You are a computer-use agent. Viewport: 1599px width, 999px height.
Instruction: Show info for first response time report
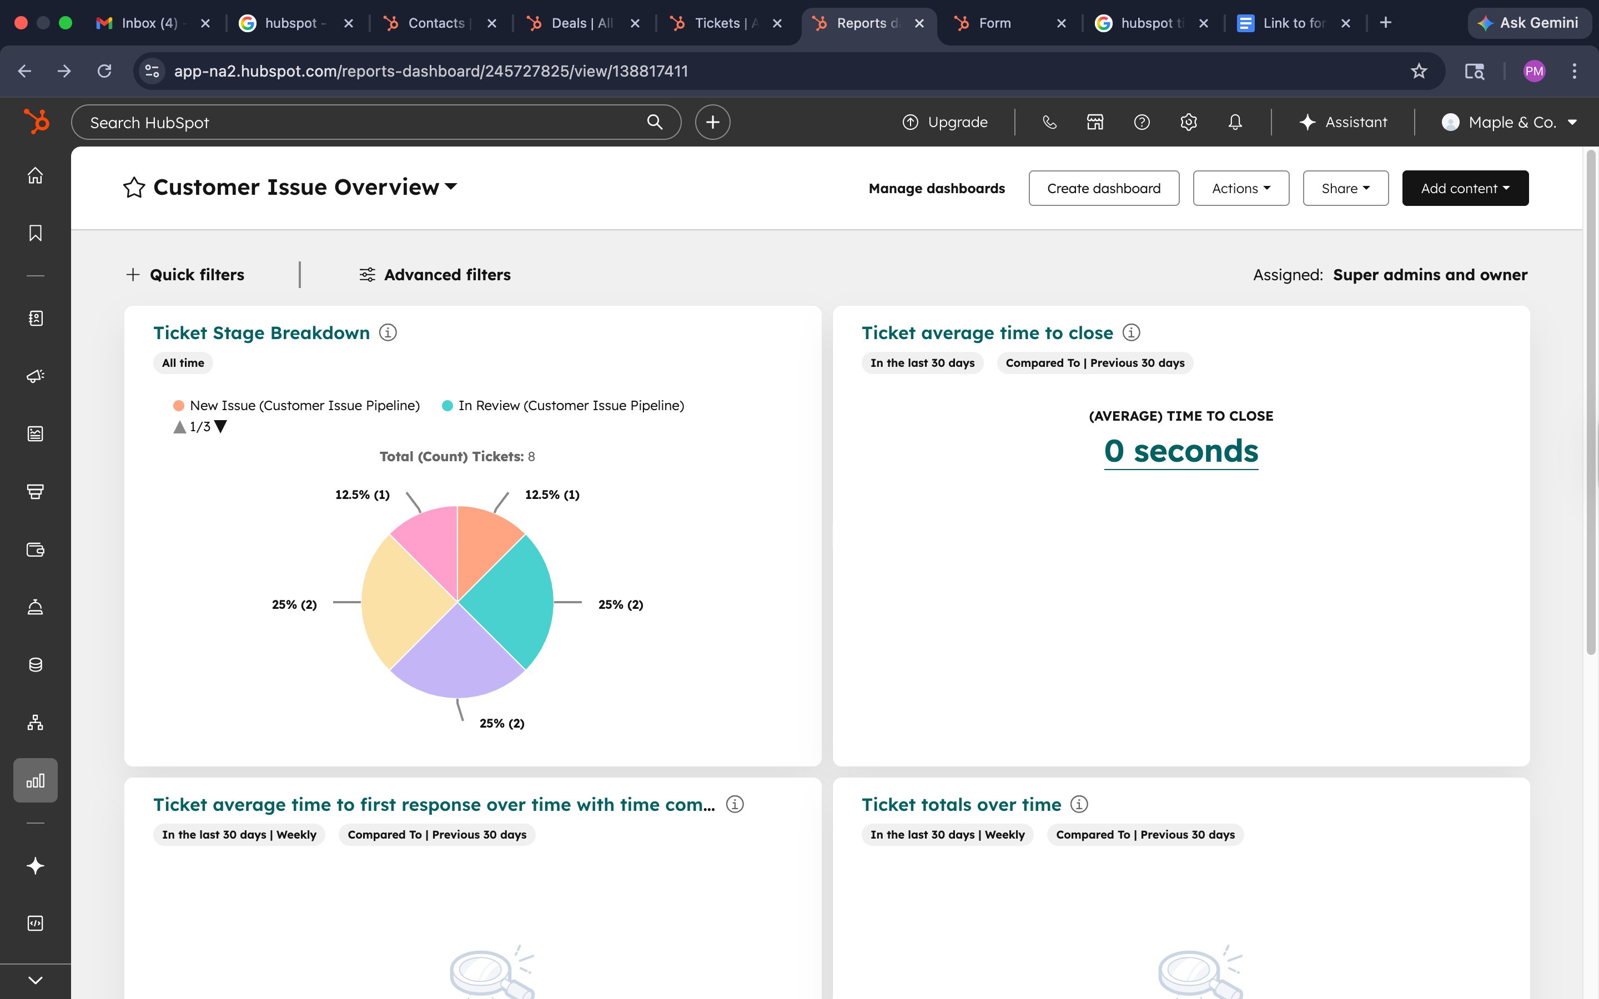735,804
